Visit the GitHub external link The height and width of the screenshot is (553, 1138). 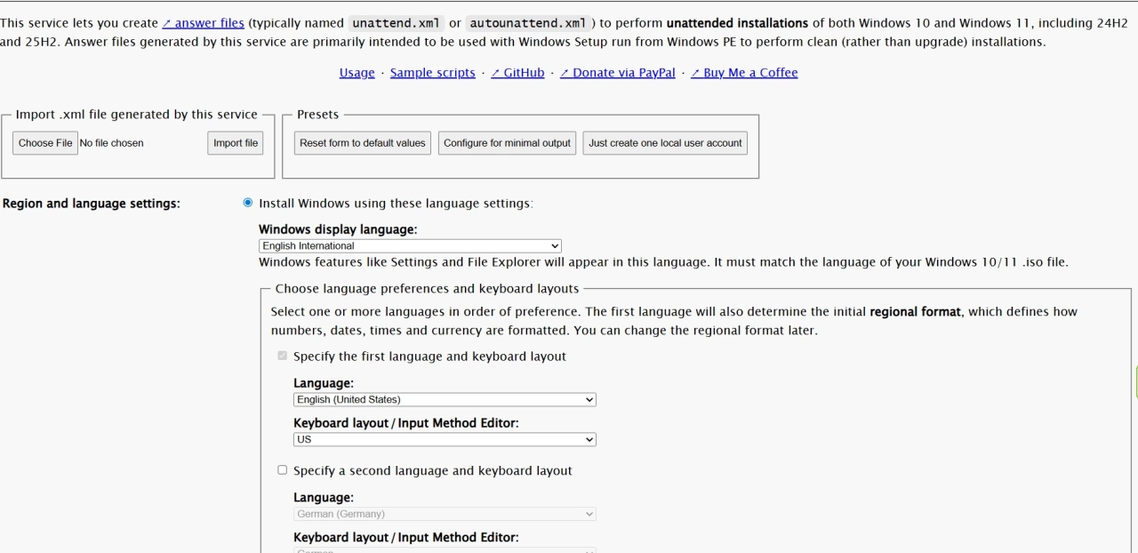pyautogui.click(x=517, y=73)
